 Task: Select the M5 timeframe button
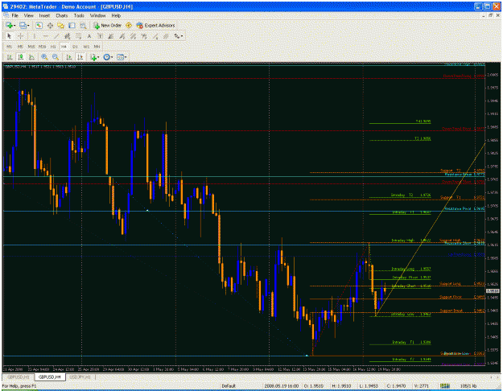tap(20, 47)
